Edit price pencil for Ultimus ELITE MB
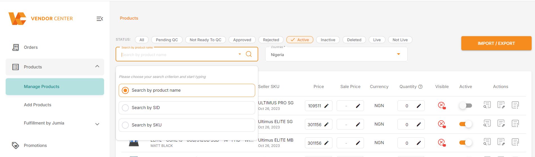Image resolution: width=535 pixels, height=157 pixels. tap(326, 143)
